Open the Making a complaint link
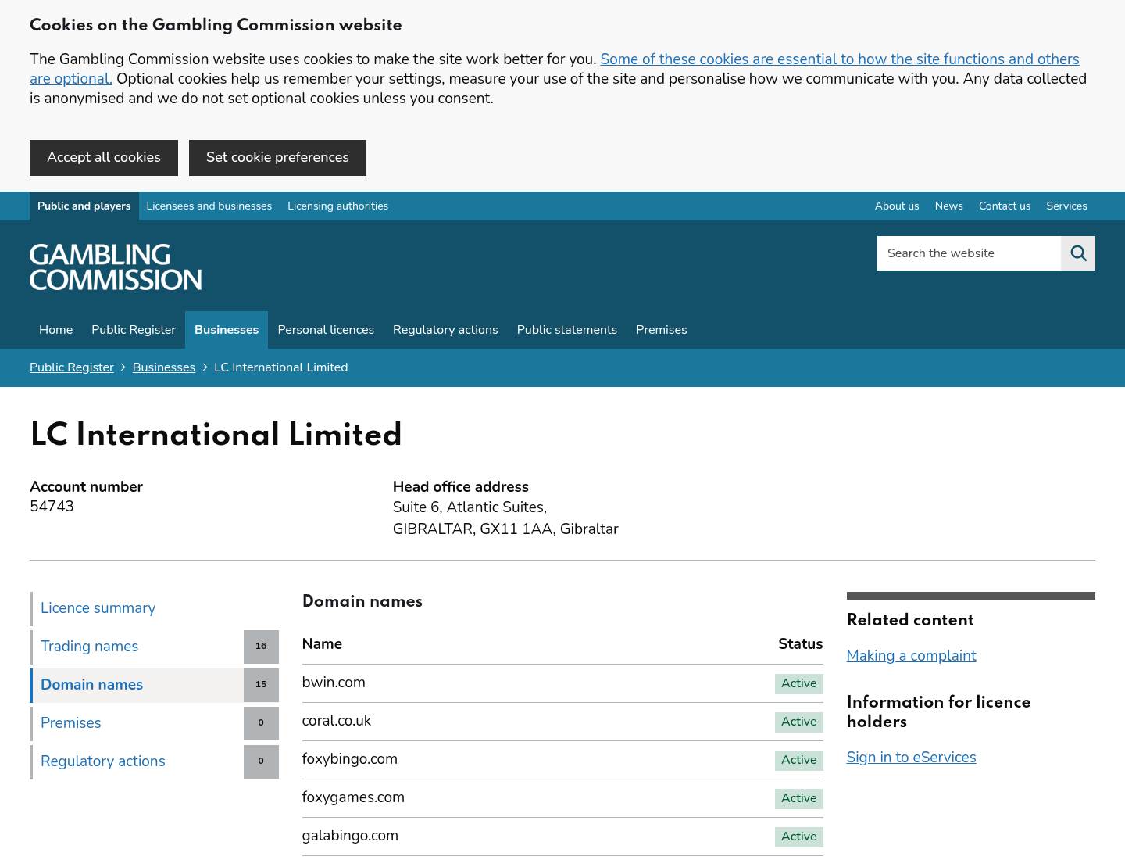 (x=912, y=656)
